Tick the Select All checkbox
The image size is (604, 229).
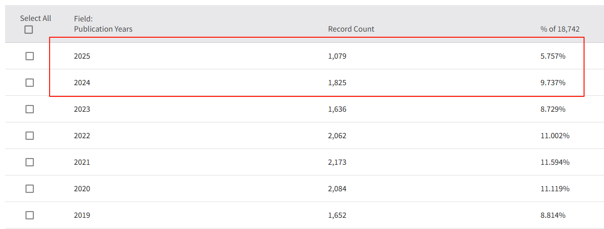pos(29,30)
